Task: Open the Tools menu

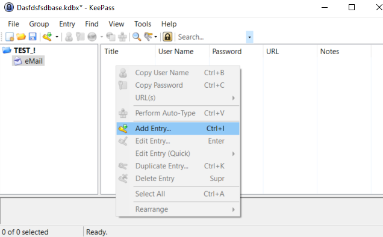Action: pyautogui.click(x=143, y=24)
